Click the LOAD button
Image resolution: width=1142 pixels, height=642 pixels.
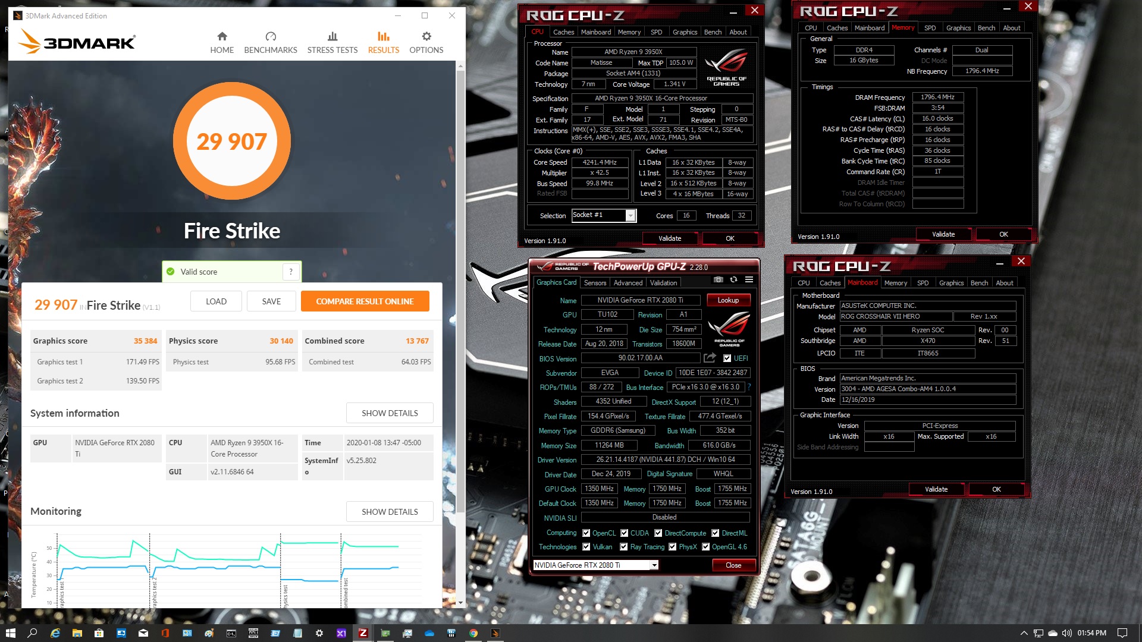coord(216,301)
